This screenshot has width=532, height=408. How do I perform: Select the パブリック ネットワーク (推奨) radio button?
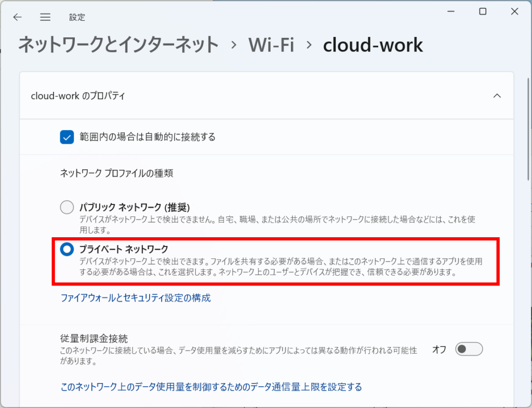point(67,207)
